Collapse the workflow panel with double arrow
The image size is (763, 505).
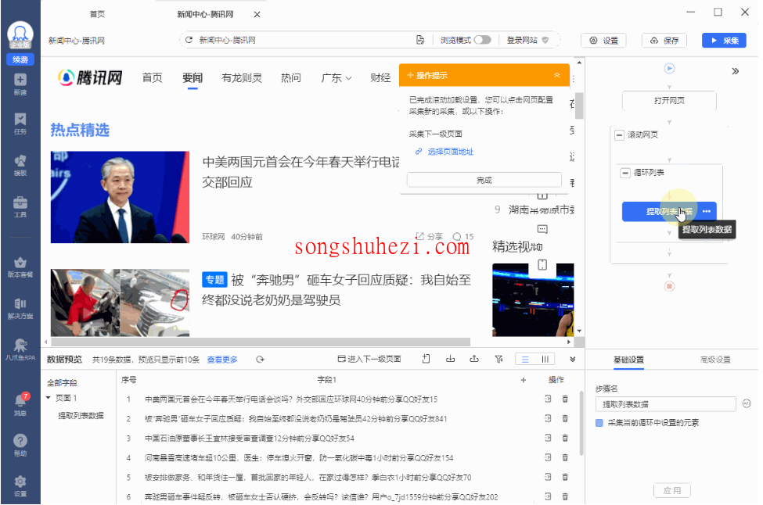pos(736,71)
